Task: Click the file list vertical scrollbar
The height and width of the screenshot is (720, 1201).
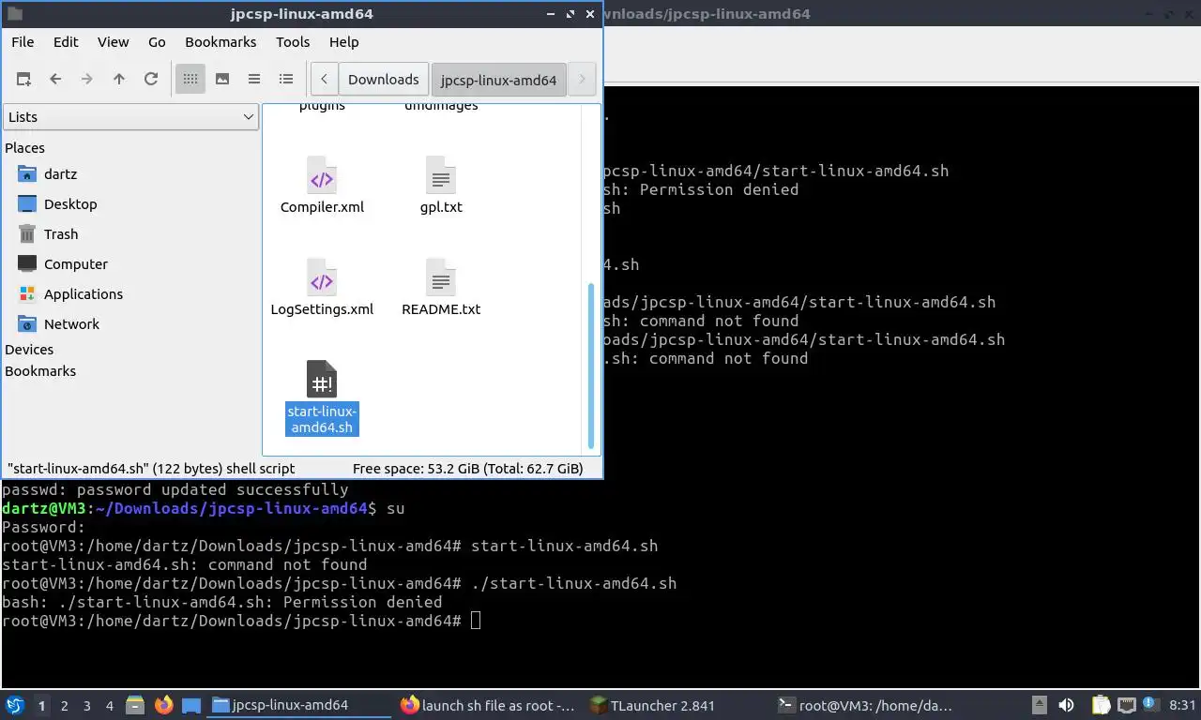Action: pos(591,366)
